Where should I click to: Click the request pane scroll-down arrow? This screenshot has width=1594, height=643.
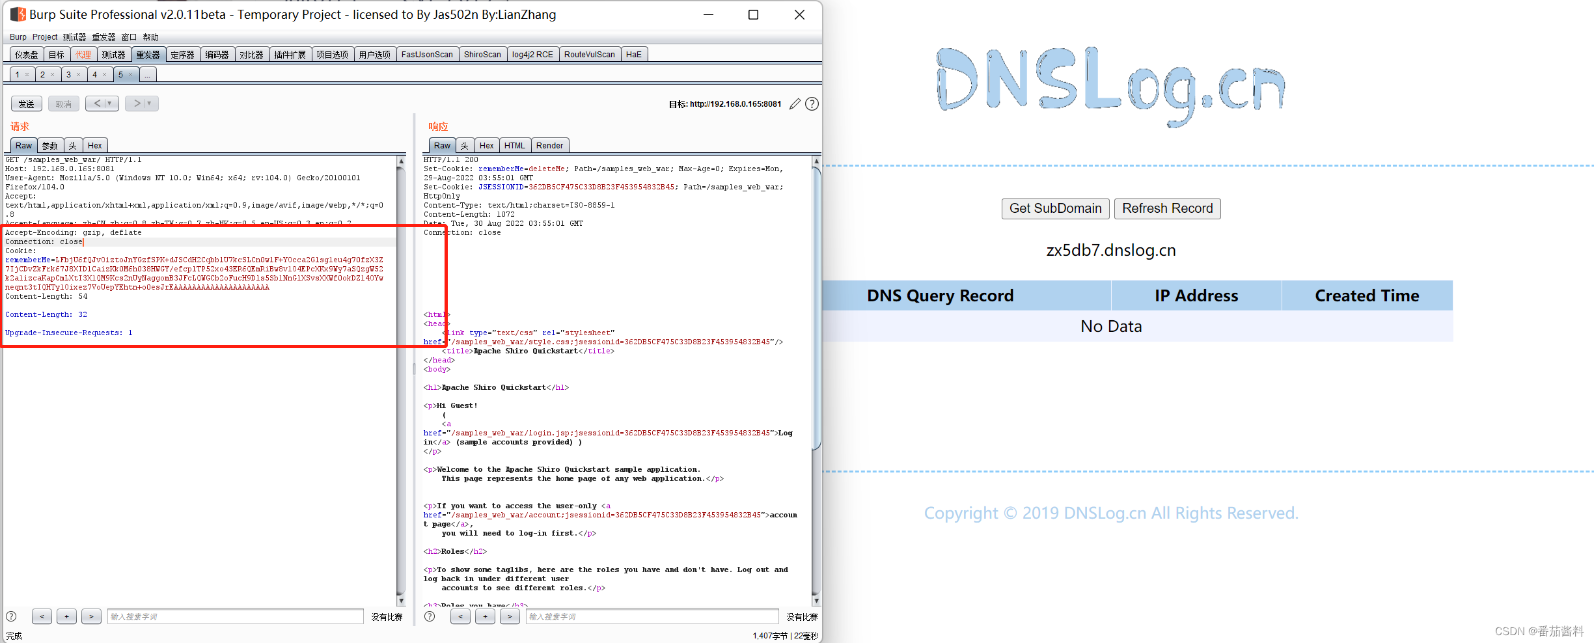pyautogui.click(x=401, y=601)
